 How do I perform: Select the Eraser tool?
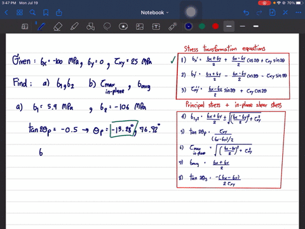58,27
